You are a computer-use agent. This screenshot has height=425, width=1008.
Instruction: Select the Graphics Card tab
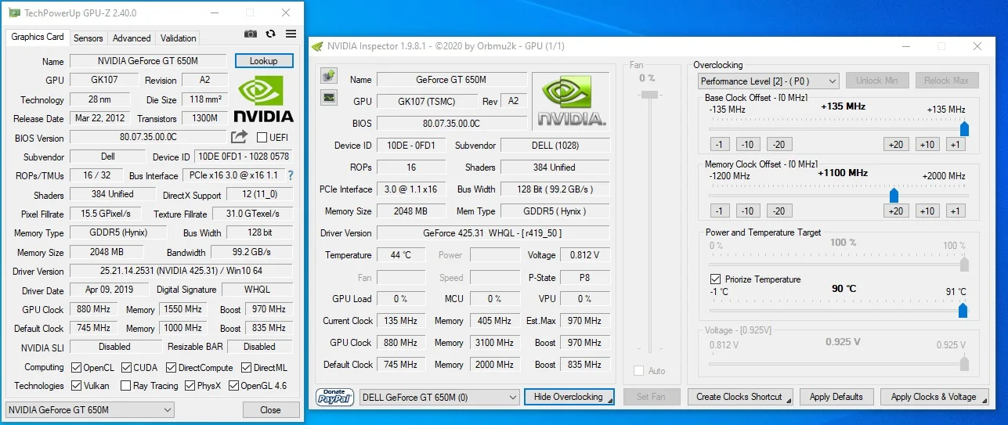click(x=38, y=37)
